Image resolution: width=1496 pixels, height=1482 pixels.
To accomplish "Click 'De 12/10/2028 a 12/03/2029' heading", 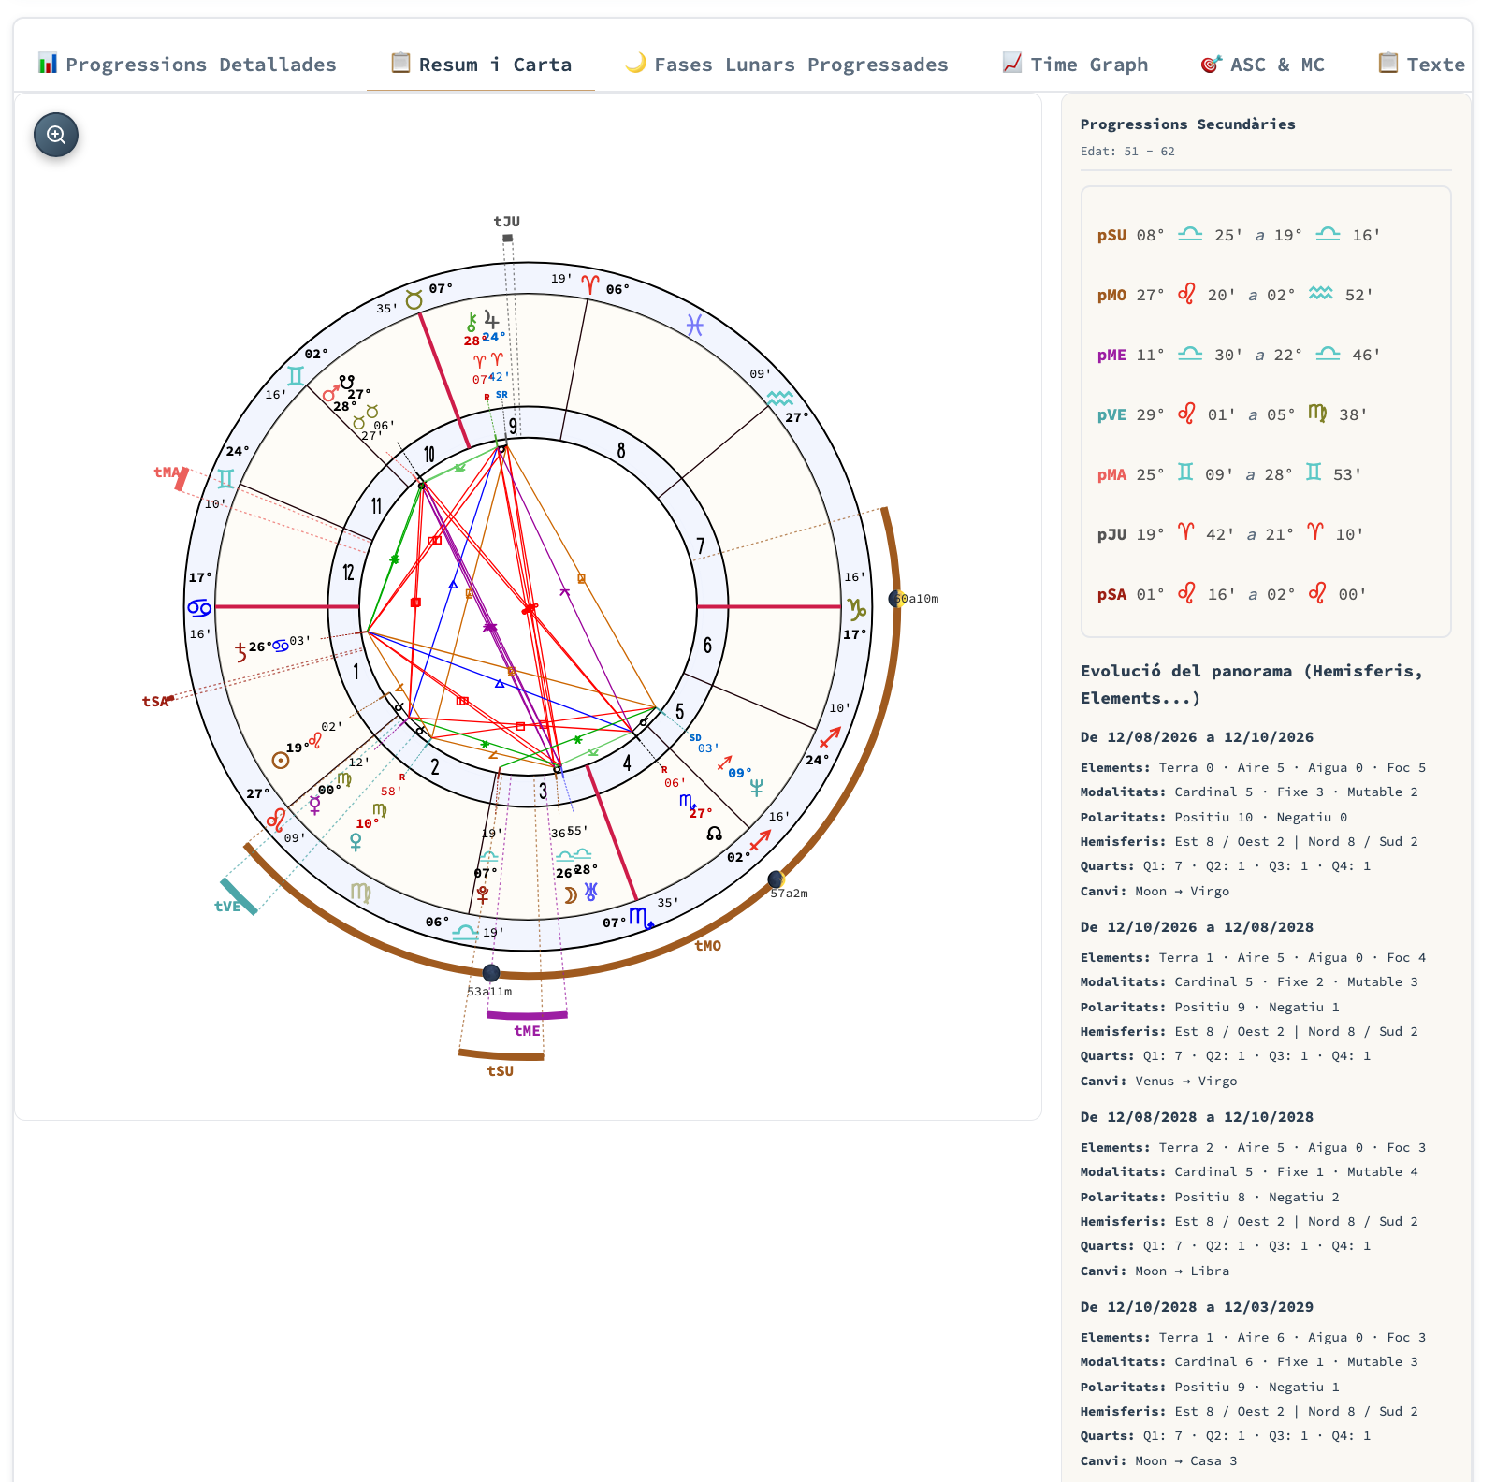I will (x=1197, y=1307).
